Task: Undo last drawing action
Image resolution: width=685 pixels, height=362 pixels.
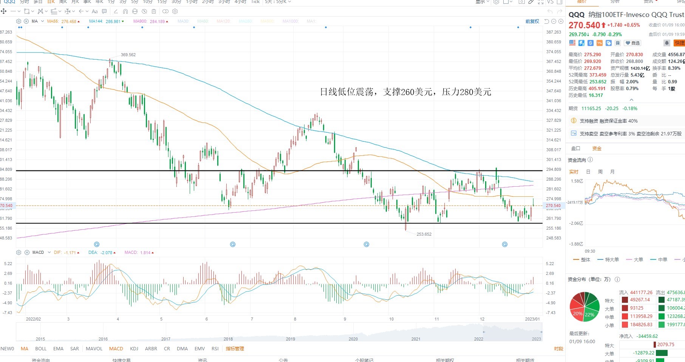Action: coord(550,12)
